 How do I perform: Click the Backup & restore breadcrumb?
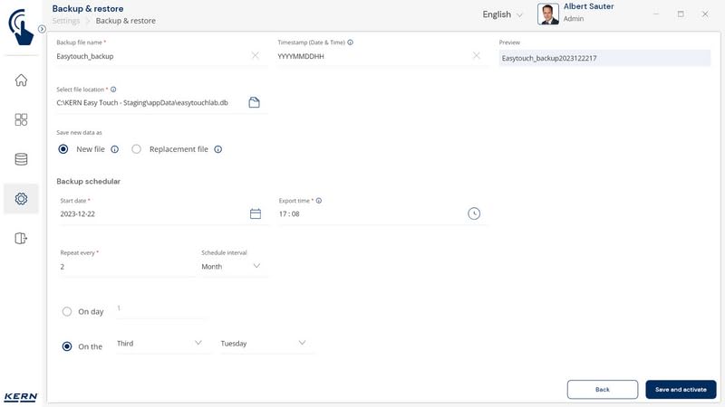pyautogui.click(x=126, y=21)
